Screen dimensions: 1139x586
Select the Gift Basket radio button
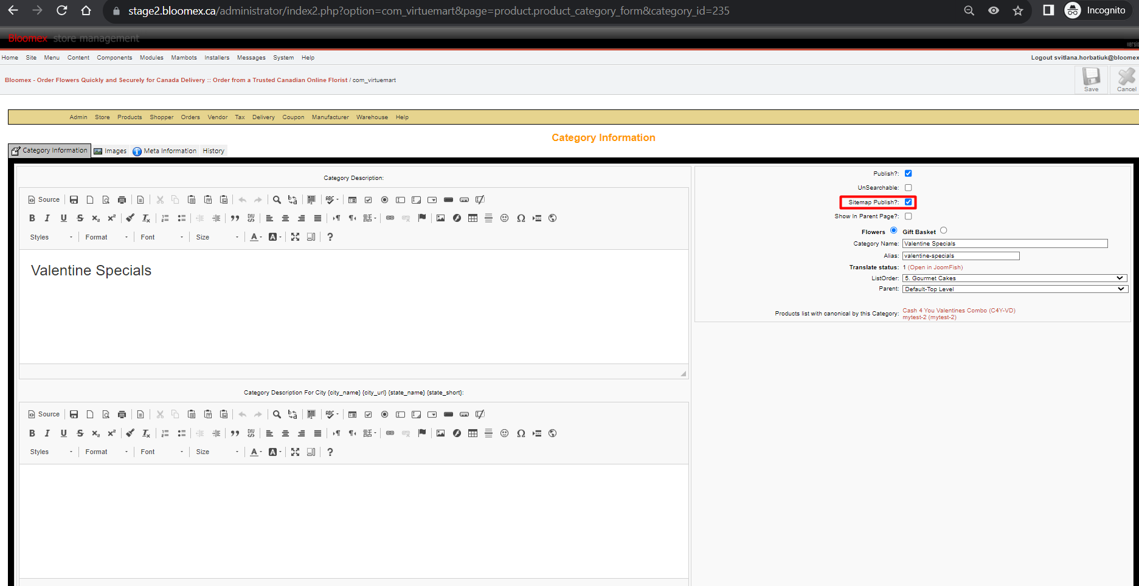click(943, 230)
